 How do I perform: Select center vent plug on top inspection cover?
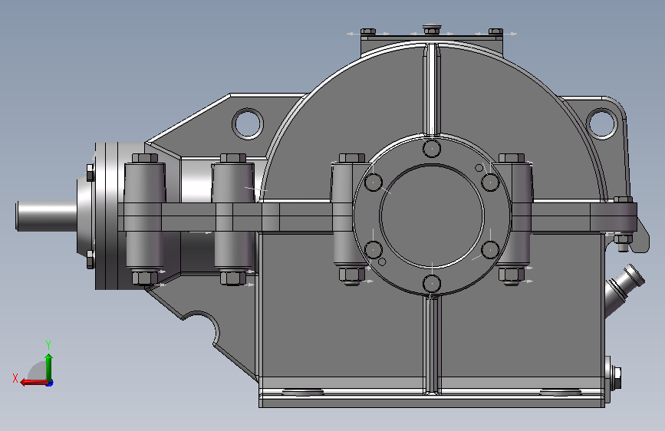432,29
